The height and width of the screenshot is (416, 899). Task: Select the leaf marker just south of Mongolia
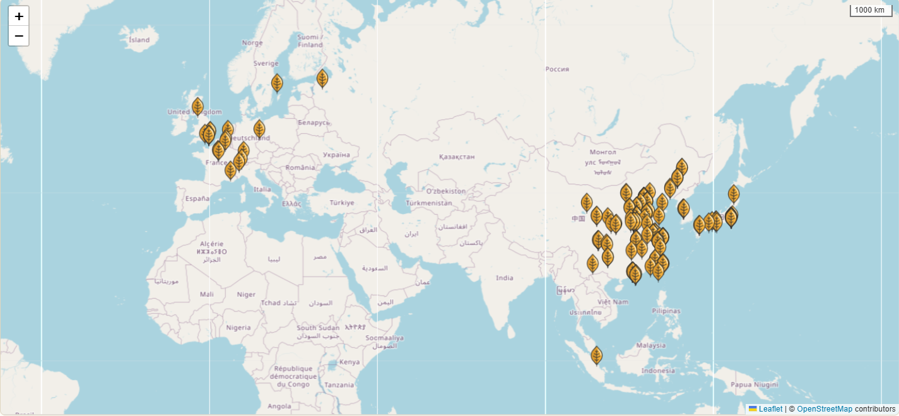coord(626,193)
